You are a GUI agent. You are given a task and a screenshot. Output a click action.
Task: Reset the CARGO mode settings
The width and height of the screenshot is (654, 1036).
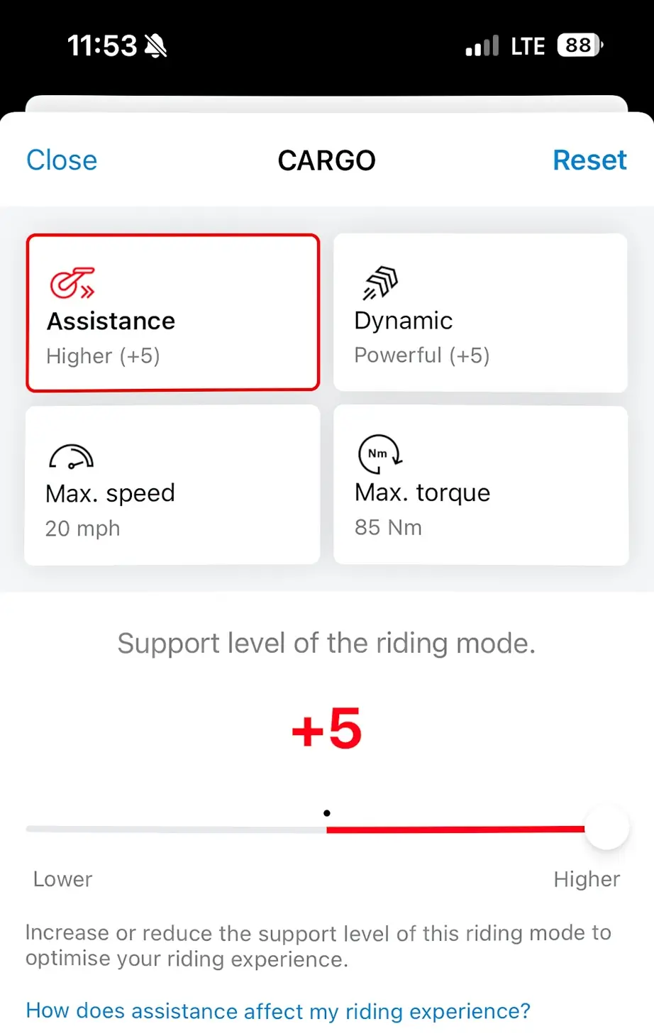point(589,160)
